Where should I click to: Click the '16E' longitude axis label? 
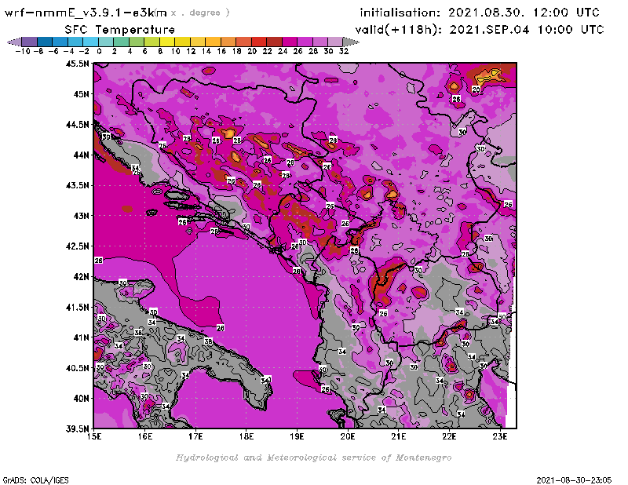(145, 436)
